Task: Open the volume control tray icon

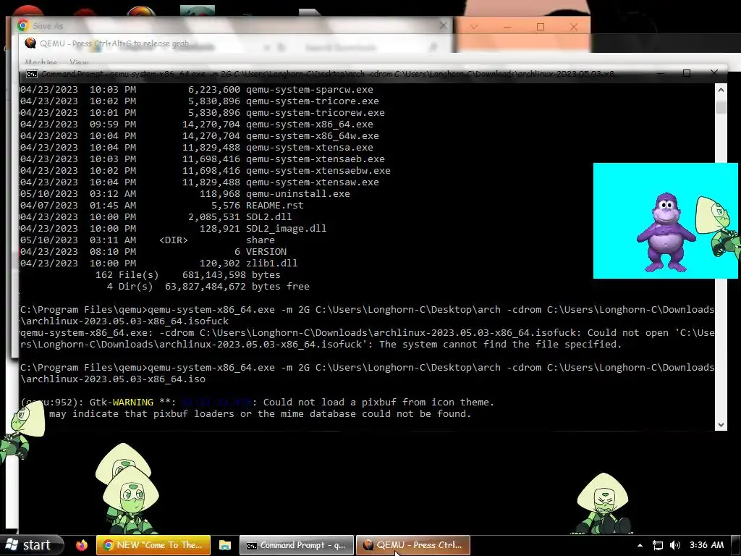Action: [x=675, y=545]
